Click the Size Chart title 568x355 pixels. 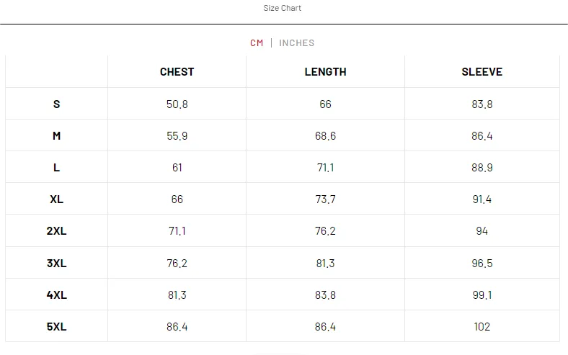pyautogui.click(x=283, y=8)
